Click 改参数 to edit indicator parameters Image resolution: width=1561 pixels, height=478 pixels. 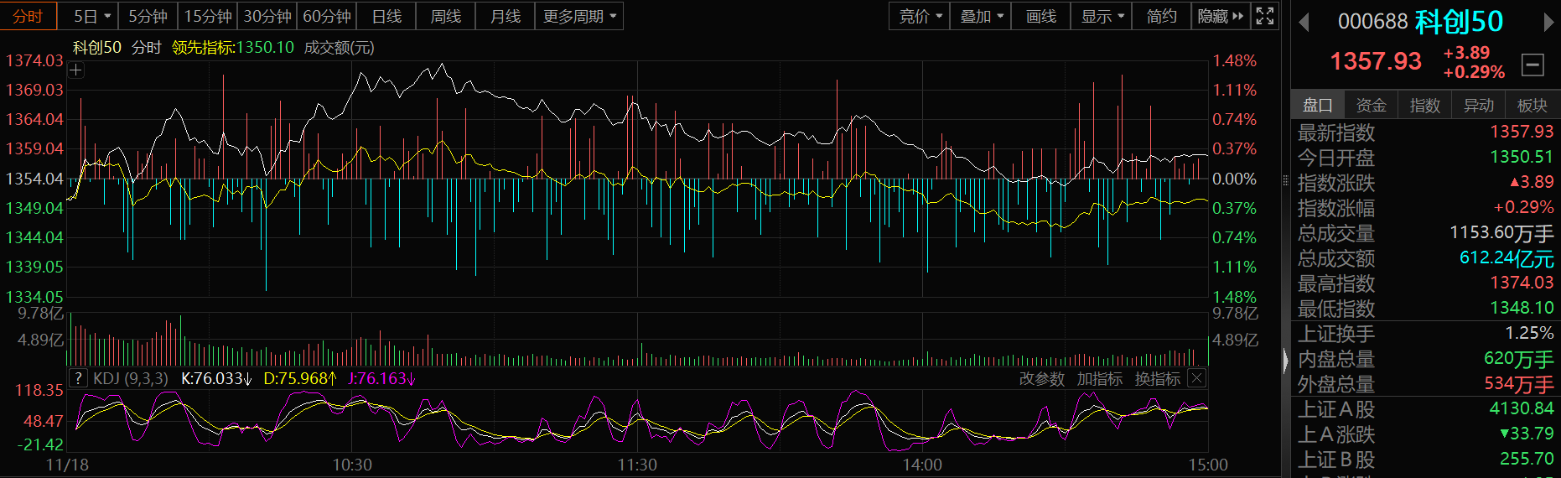[x=1041, y=379]
